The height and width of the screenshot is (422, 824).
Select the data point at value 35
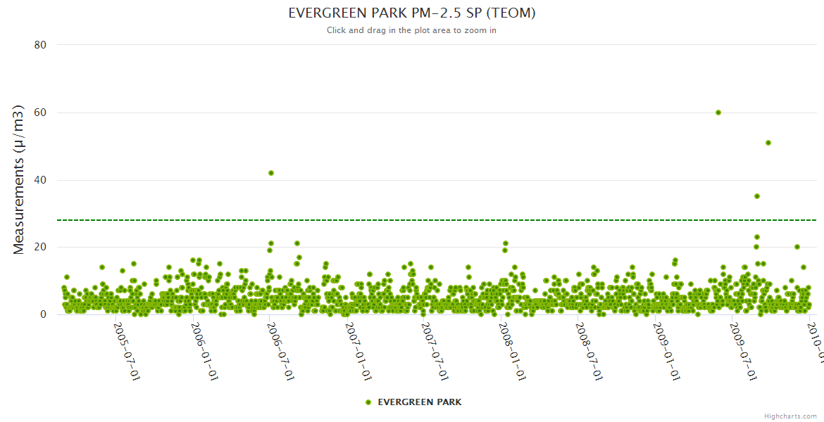757,196
